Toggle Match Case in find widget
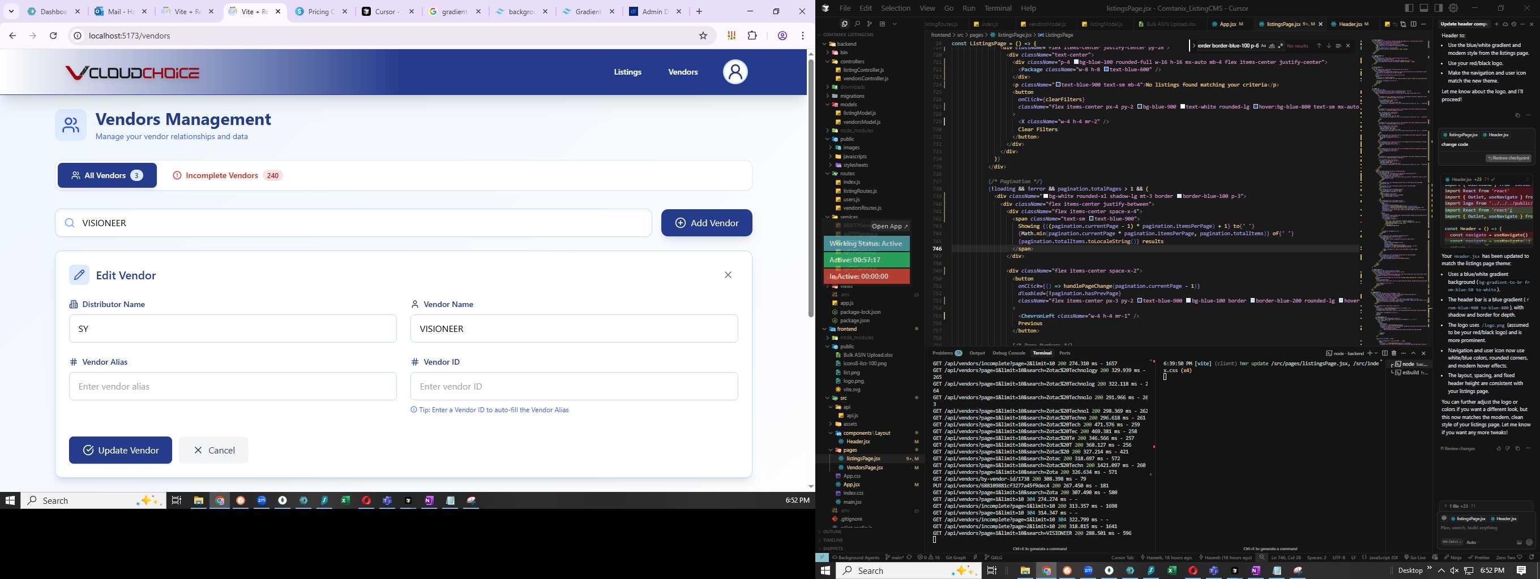This screenshot has width=1540, height=579. click(1264, 46)
